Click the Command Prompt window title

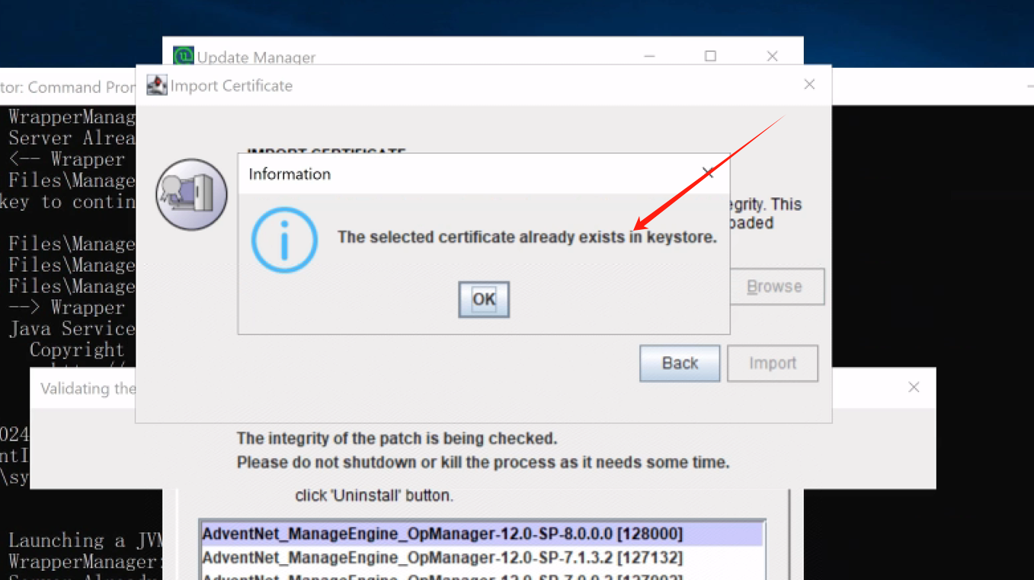[68, 88]
